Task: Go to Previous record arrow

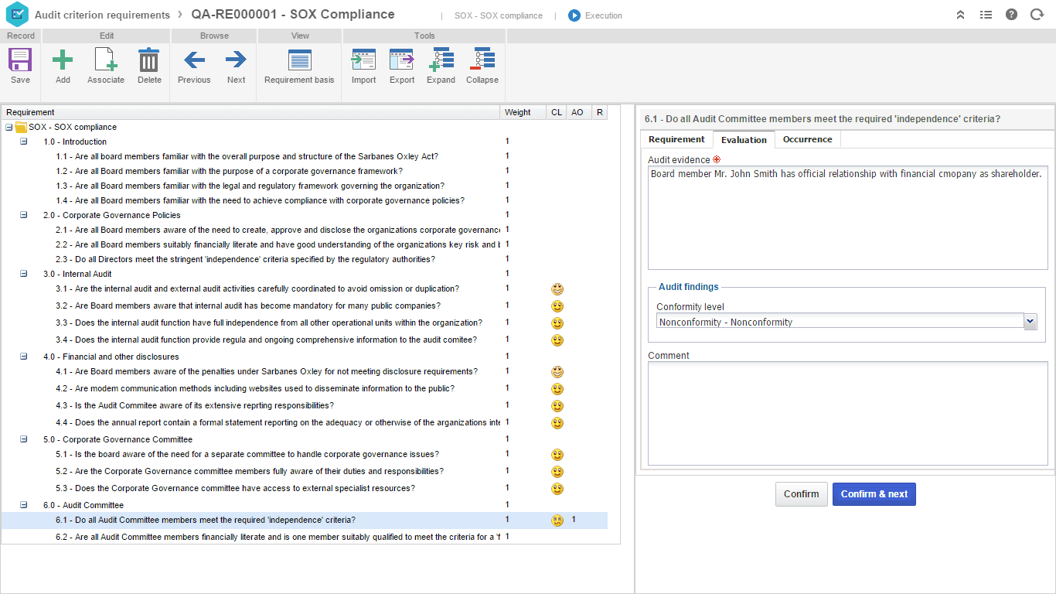Action: click(x=194, y=60)
